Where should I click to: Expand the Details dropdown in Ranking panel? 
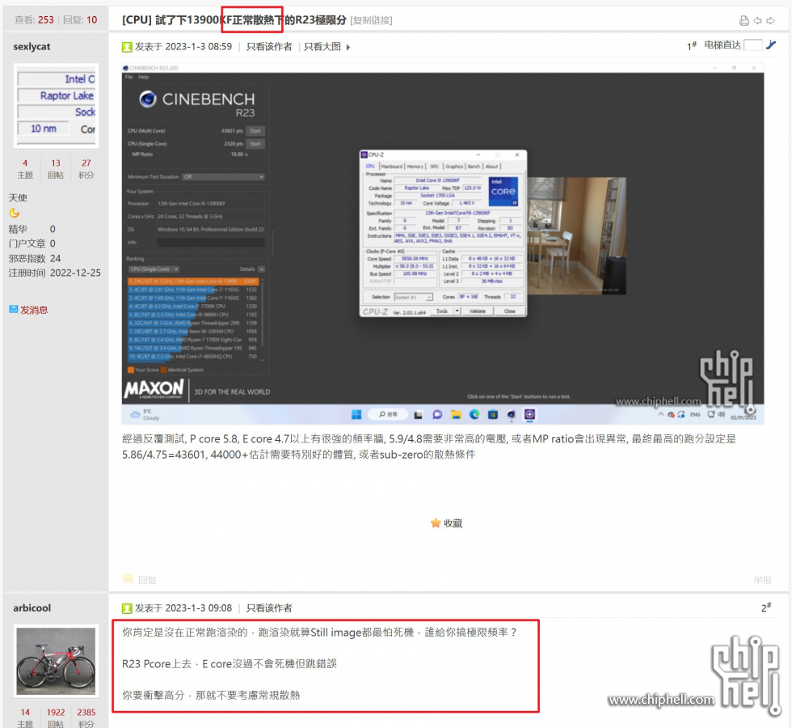(x=261, y=269)
